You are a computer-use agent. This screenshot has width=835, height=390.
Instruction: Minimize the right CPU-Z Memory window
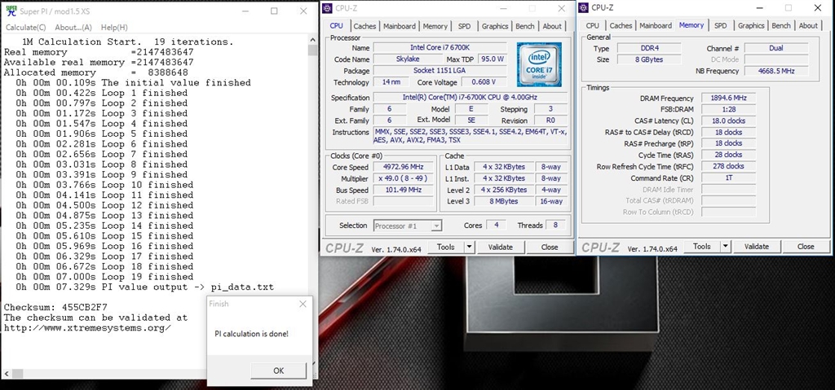pos(759,7)
